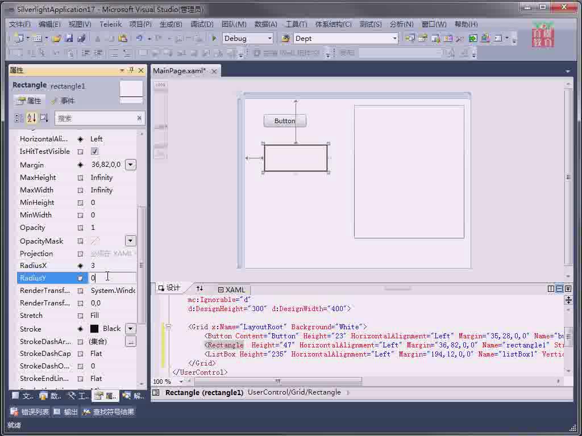
Task: Click UserControl/Grid/Rectangle breadcrumb path
Action: tap(294, 392)
